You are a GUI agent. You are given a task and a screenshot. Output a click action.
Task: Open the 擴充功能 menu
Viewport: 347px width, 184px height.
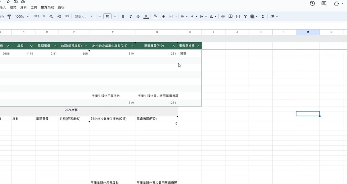47,7
